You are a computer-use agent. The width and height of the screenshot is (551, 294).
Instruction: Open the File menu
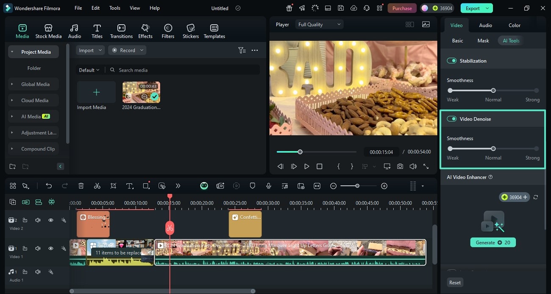click(78, 8)
